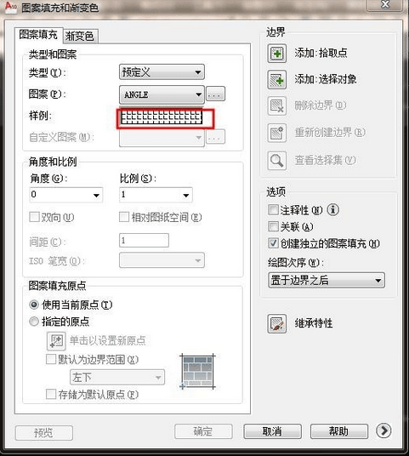Click the Add Select Objects (添加:选择对象) icon
Screen dimensions: 409x456
[276, 80]
